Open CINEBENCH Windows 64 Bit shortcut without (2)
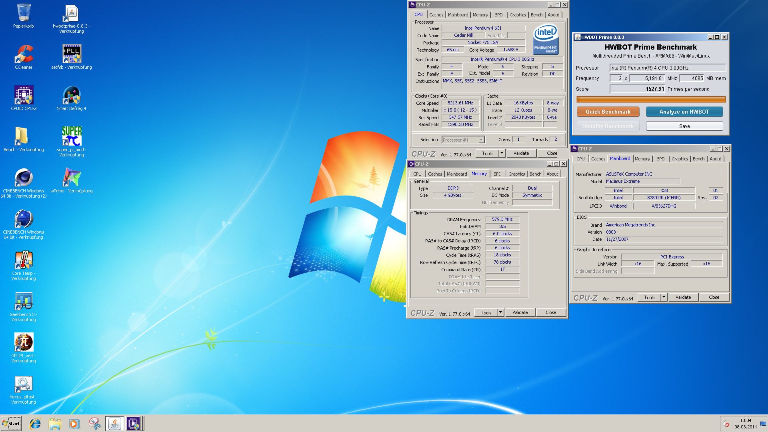Viewport: 768px width, 432px height. [x=24, y=224]
